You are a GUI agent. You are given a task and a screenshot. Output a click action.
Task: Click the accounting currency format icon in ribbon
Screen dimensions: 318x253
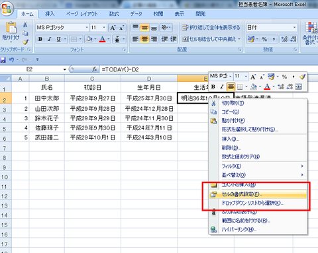pyautogui.click(x=251, y=39)
